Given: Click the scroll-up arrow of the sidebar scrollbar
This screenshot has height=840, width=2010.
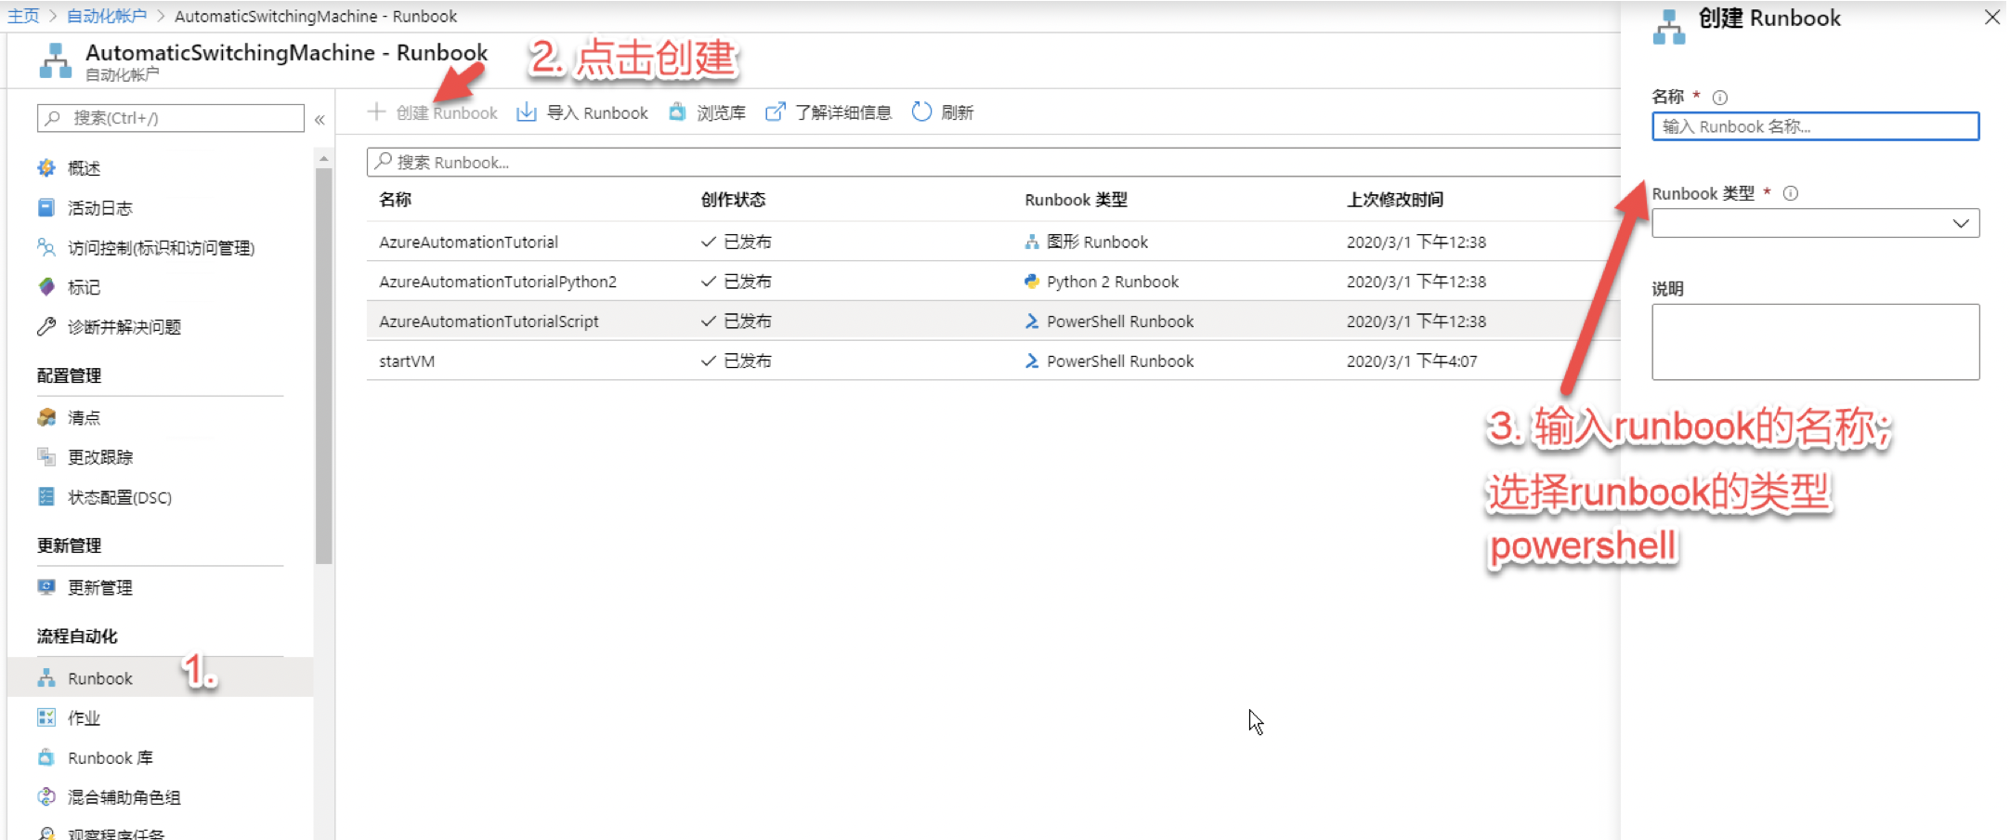Looking at the screenshot, I should 323,159.
